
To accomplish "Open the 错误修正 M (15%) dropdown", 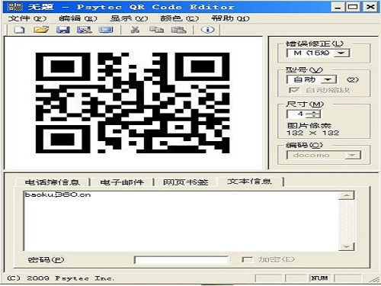I will (341, 53).
